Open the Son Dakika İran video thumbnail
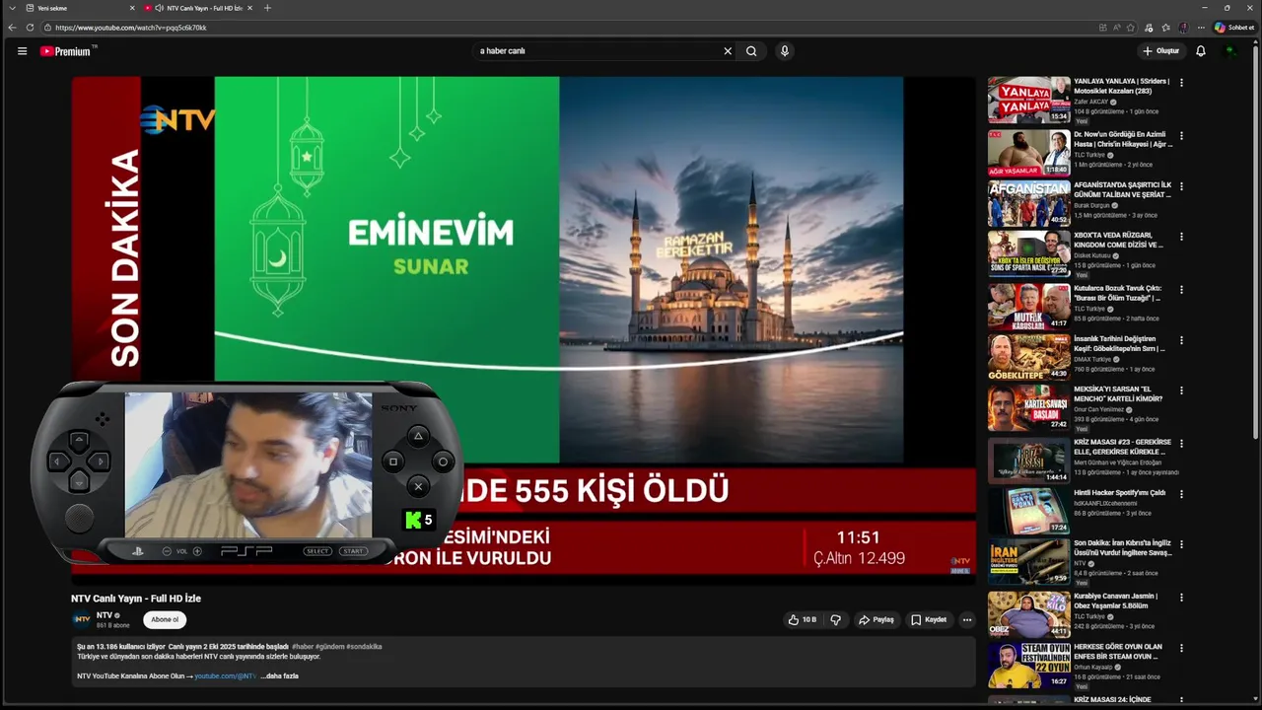 pos(1029,562)
